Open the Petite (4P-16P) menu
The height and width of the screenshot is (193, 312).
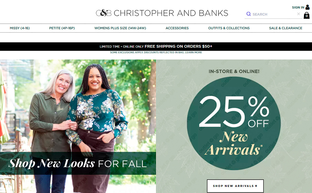pos(62,28)
